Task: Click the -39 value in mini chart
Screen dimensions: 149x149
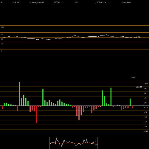Action: click(96, 145)
